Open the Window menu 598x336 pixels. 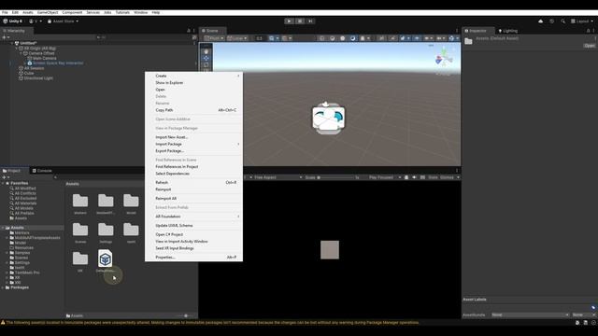click(x=140, y=12)
